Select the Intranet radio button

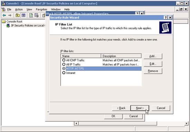point(64,73)
